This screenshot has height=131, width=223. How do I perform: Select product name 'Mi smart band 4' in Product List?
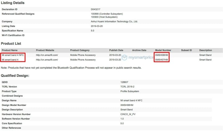point(10,60)
